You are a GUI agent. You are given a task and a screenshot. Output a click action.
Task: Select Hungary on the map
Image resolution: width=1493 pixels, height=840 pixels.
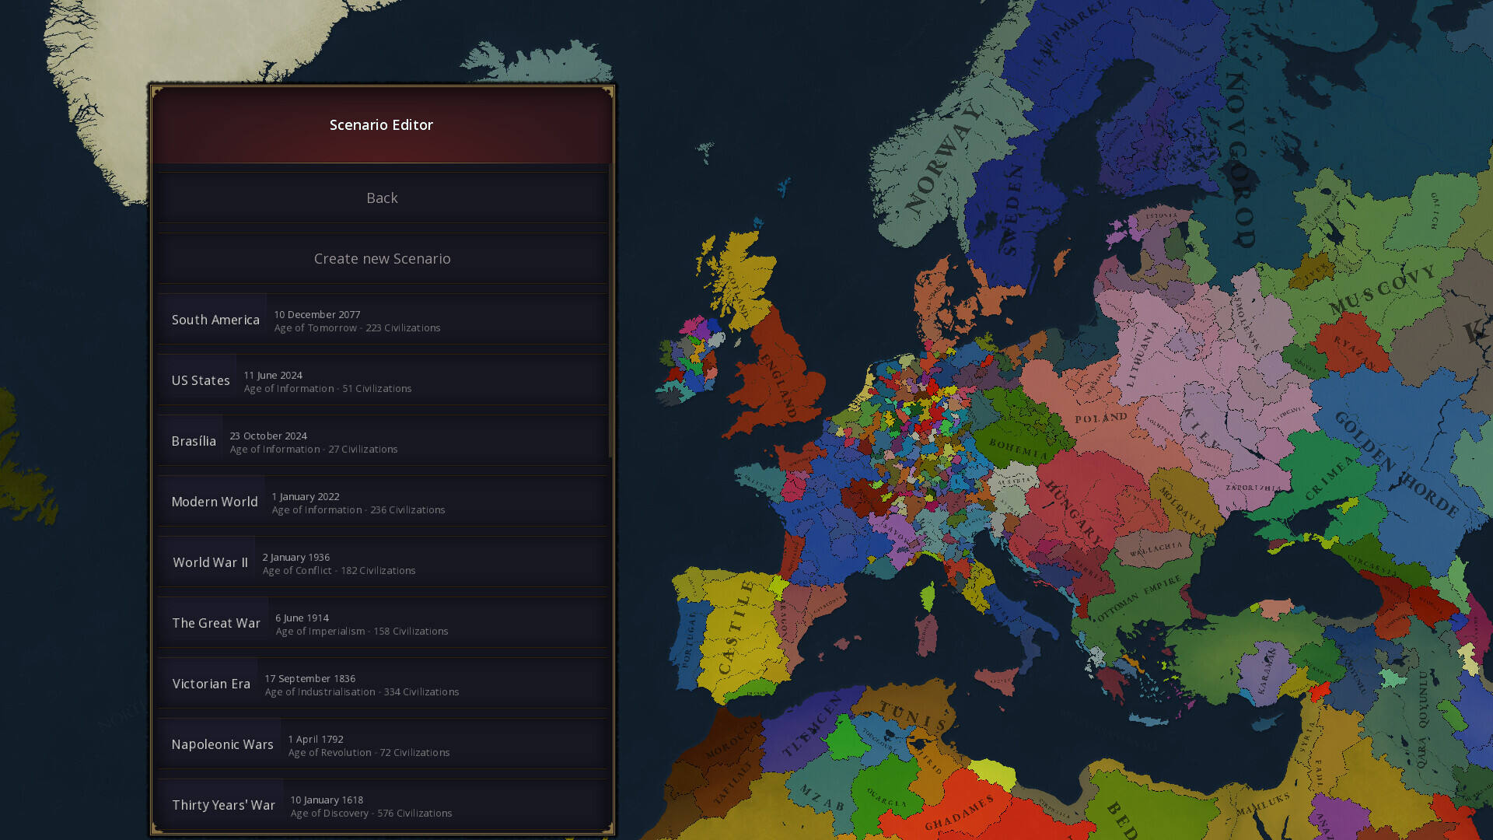1077,506
